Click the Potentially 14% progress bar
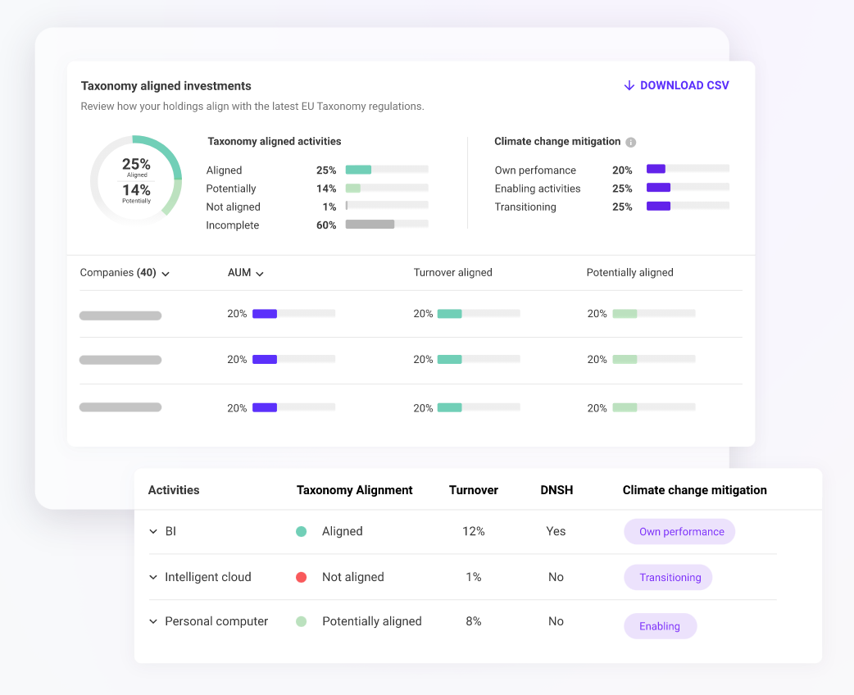The image size is (854, 695). coord(387,188)
